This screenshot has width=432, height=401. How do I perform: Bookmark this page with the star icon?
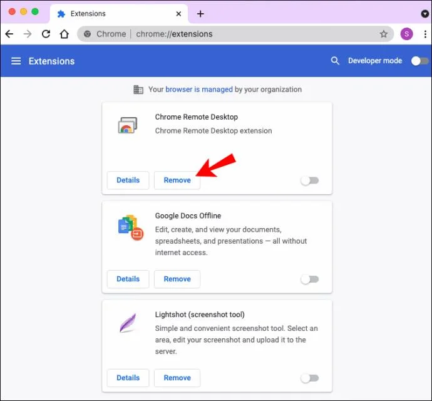click(x=384, y=34)
